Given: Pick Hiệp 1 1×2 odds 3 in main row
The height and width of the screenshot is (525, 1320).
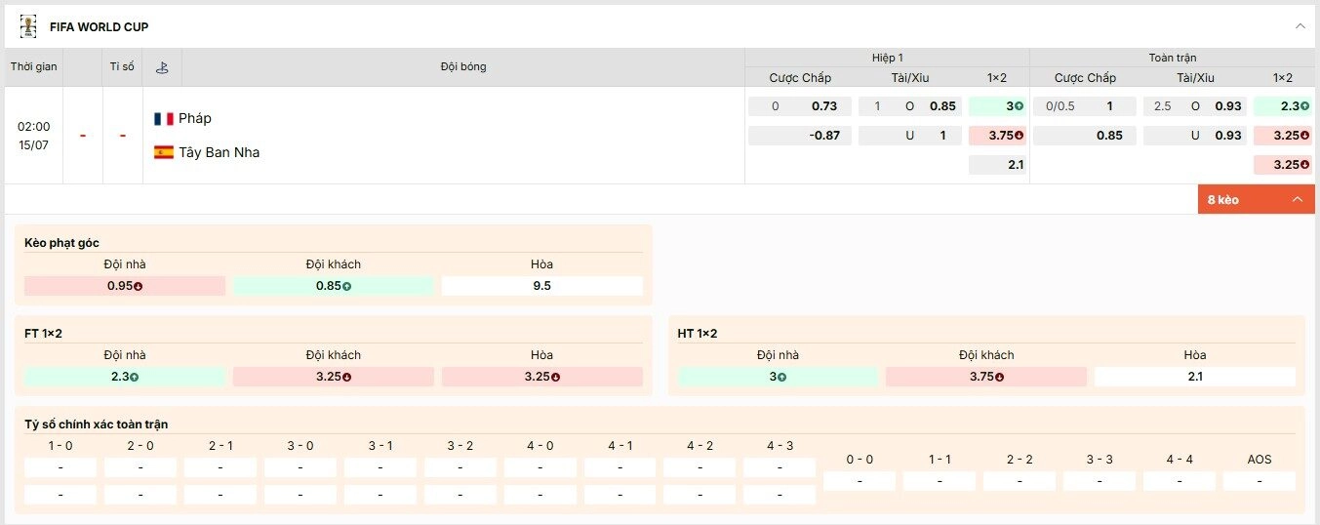Looking at the screenshot, I should pyautogui.click(x=997, y=106).
